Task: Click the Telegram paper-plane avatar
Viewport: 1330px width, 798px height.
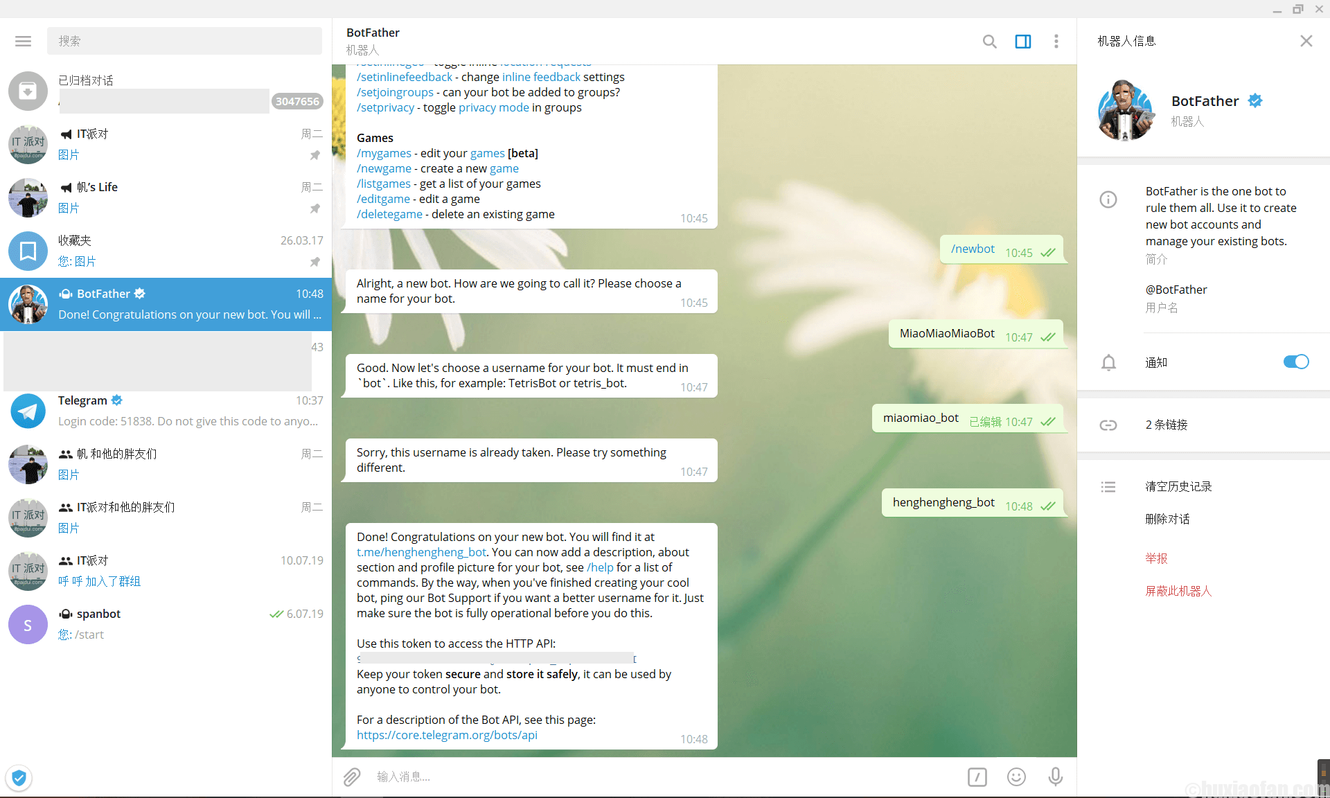Action: click(x=28, y=411)
